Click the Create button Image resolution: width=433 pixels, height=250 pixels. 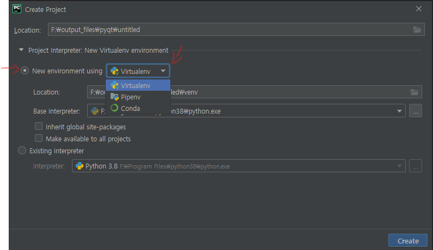tap(408, 241)
